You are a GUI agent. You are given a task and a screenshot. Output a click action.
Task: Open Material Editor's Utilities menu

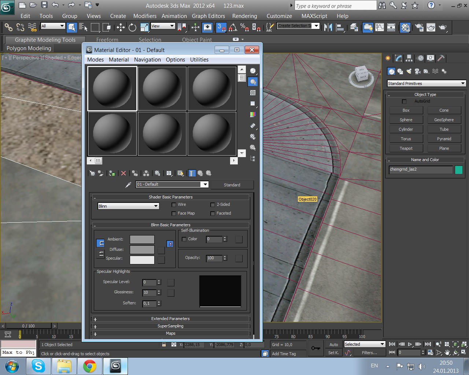(x=199, y=60)
